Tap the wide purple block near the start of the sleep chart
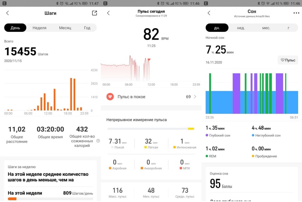The height and width of the screenshot is (202, 302). (236, 93)
